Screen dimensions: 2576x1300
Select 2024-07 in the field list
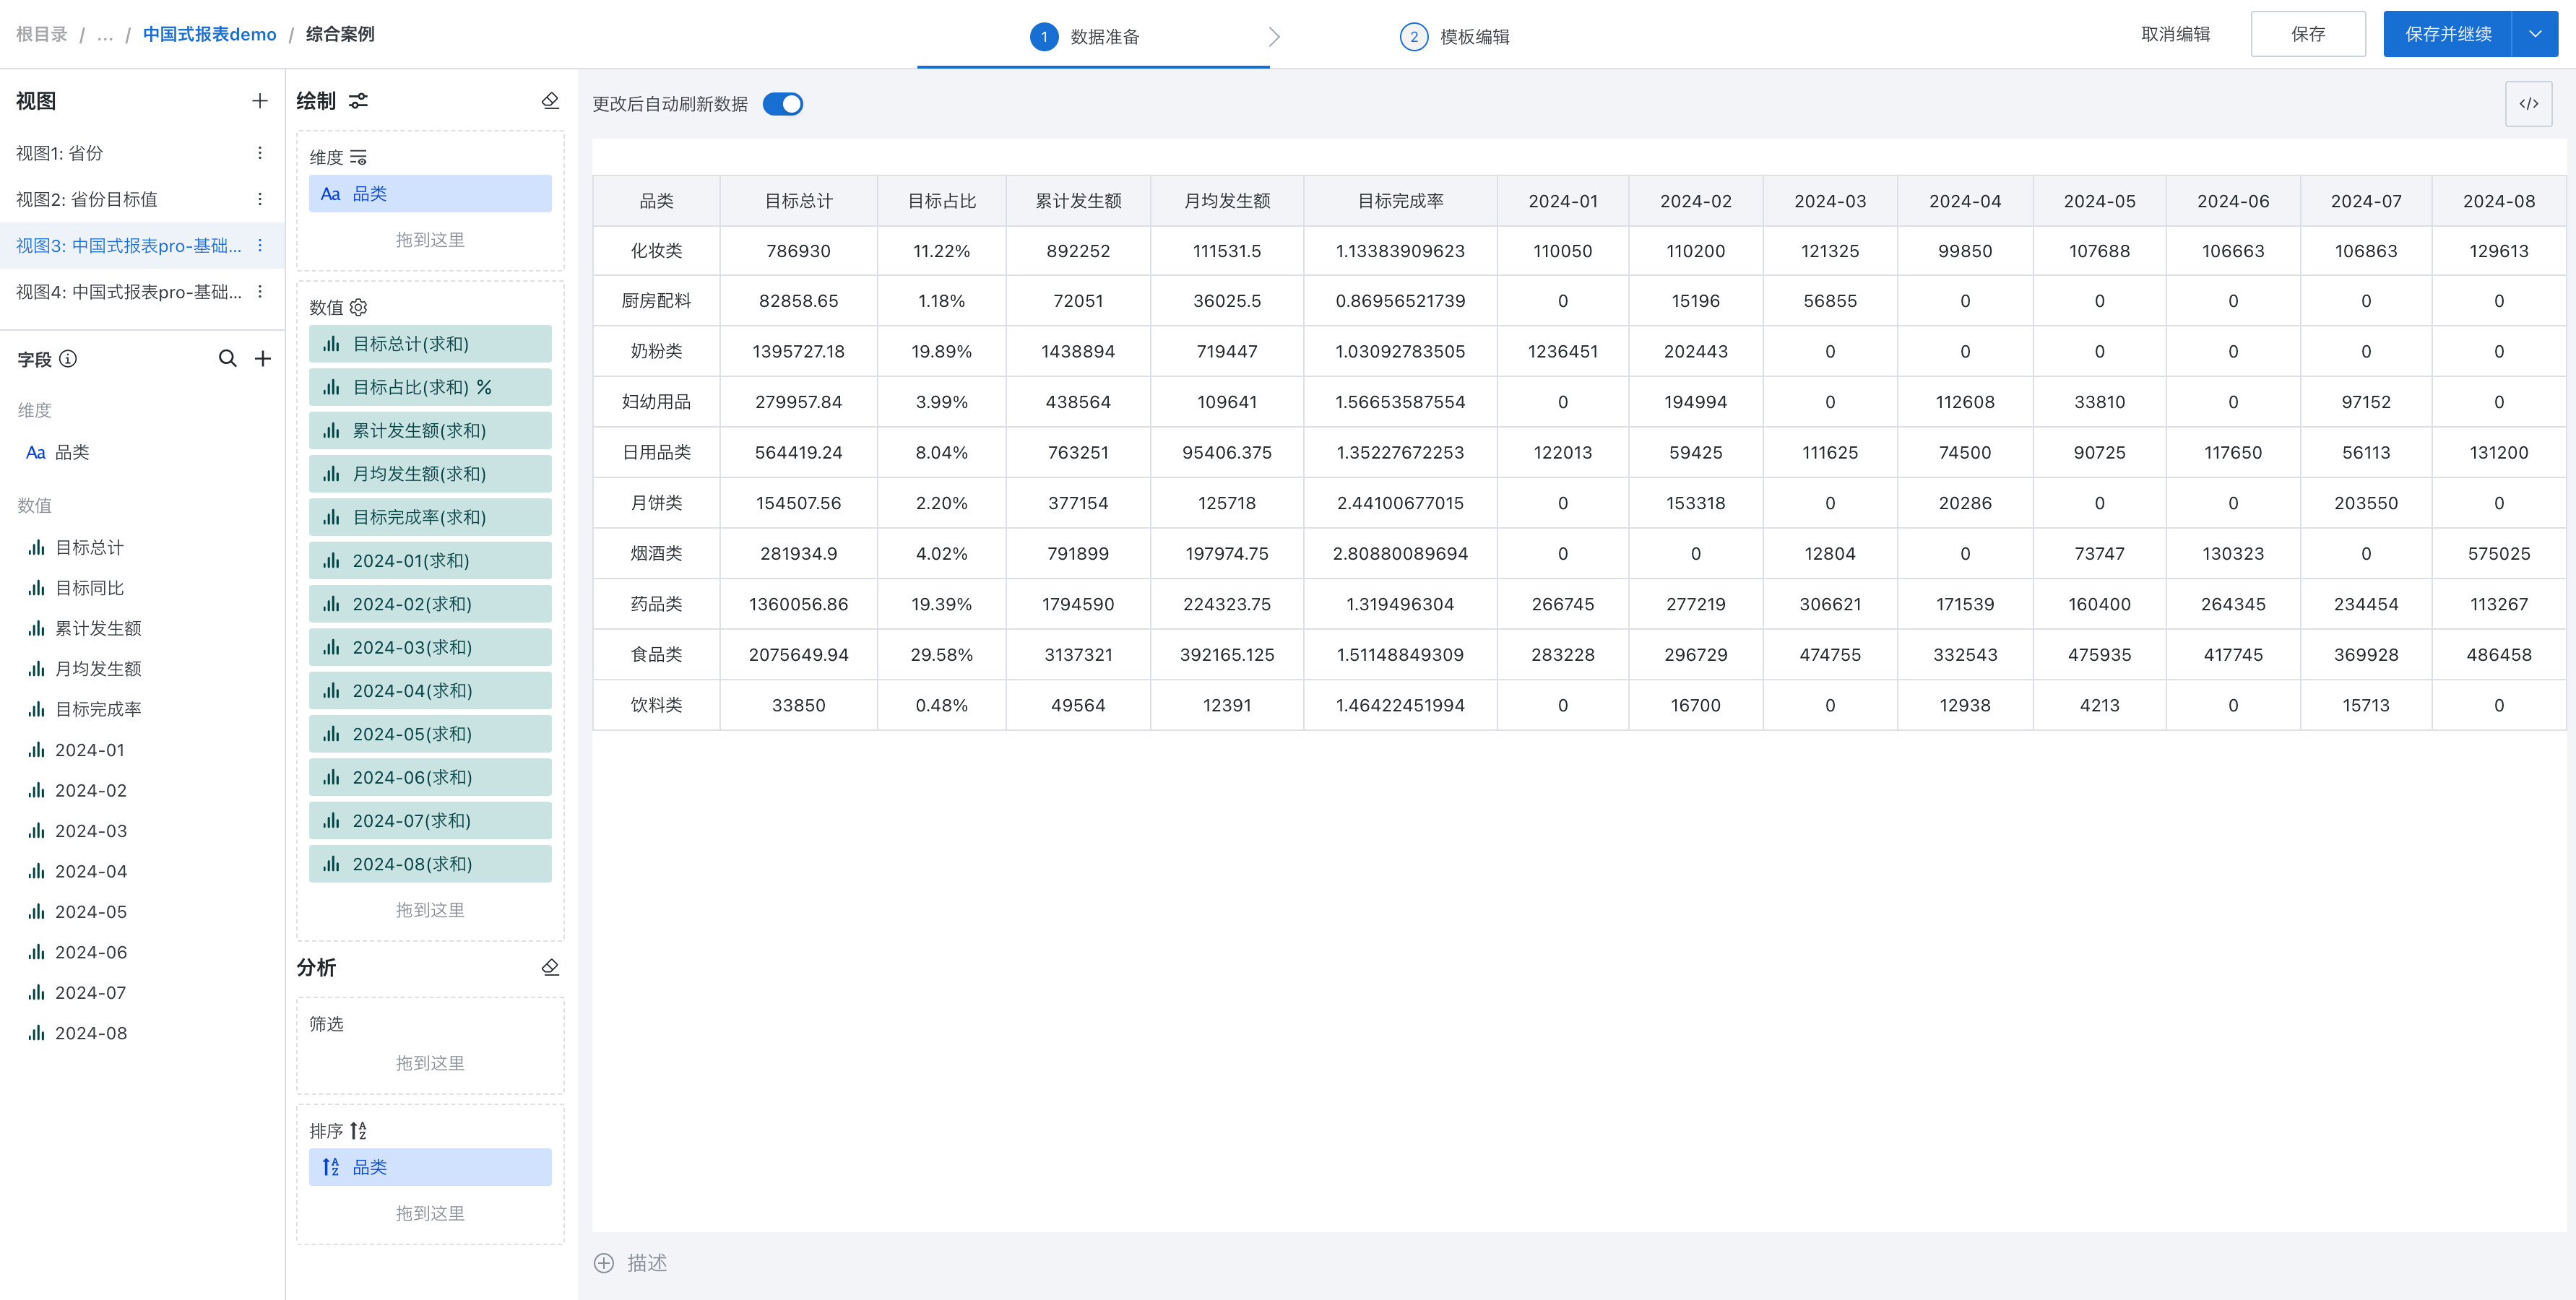point(91,993)
